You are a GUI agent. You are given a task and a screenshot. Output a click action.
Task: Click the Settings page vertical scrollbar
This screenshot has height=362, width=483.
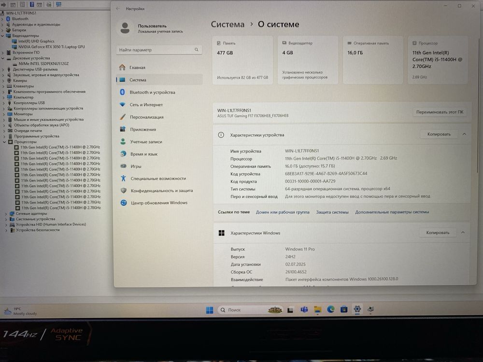click(478, 105)
